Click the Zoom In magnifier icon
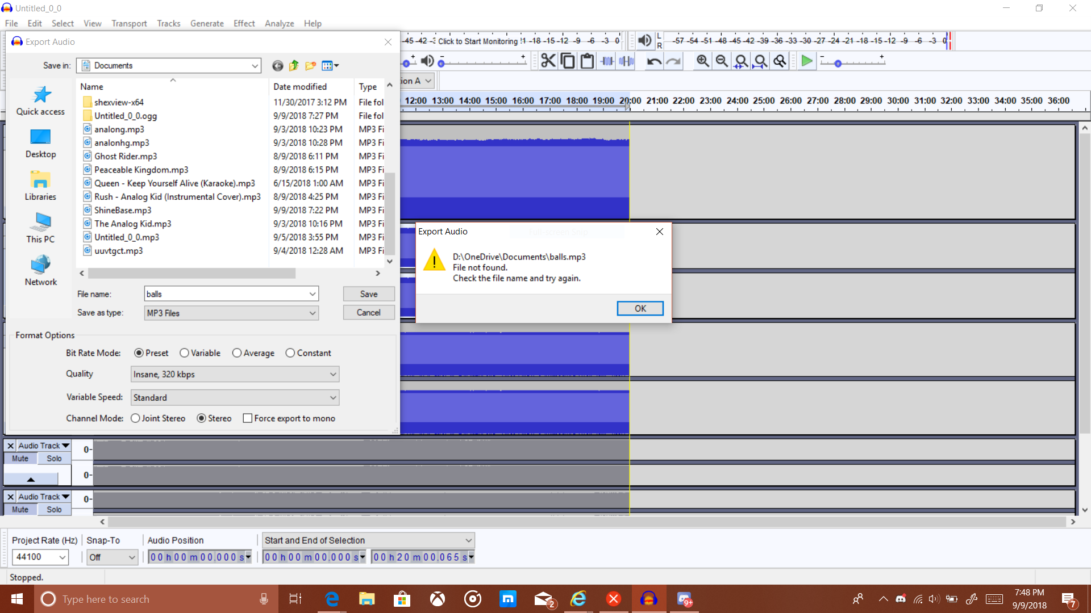The image size is (1091, 613). (703, 61)
